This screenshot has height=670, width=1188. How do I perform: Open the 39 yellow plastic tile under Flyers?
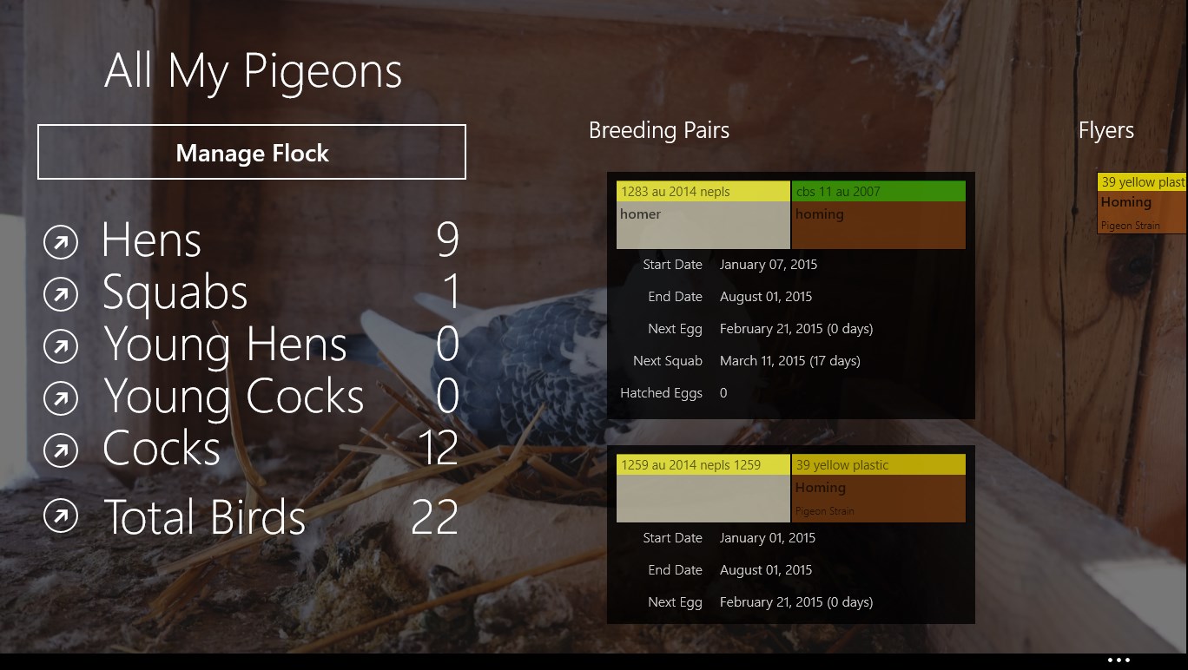1142,203
